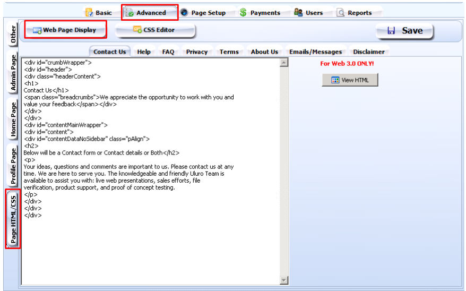Screen dimensions: 466x291
Task: Select the Page HTML/CSS side tab
Action: click(13, 219)
